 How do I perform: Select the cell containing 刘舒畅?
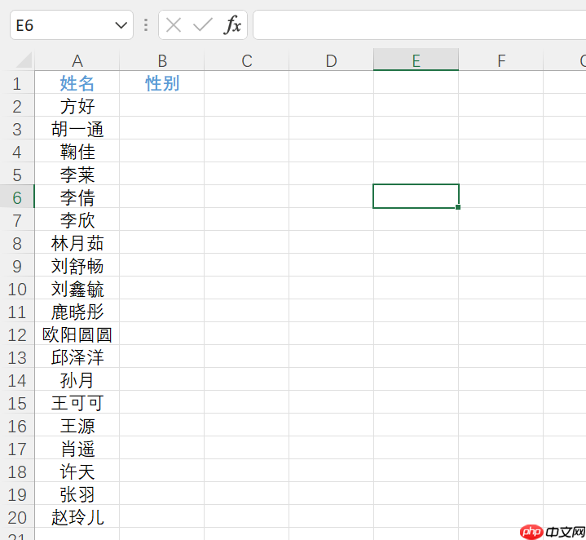coord(77,265)
